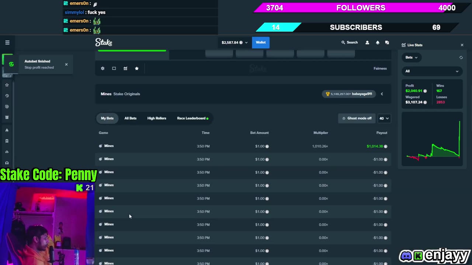Click the Live Stats profit graph

(x=432, y=139)
